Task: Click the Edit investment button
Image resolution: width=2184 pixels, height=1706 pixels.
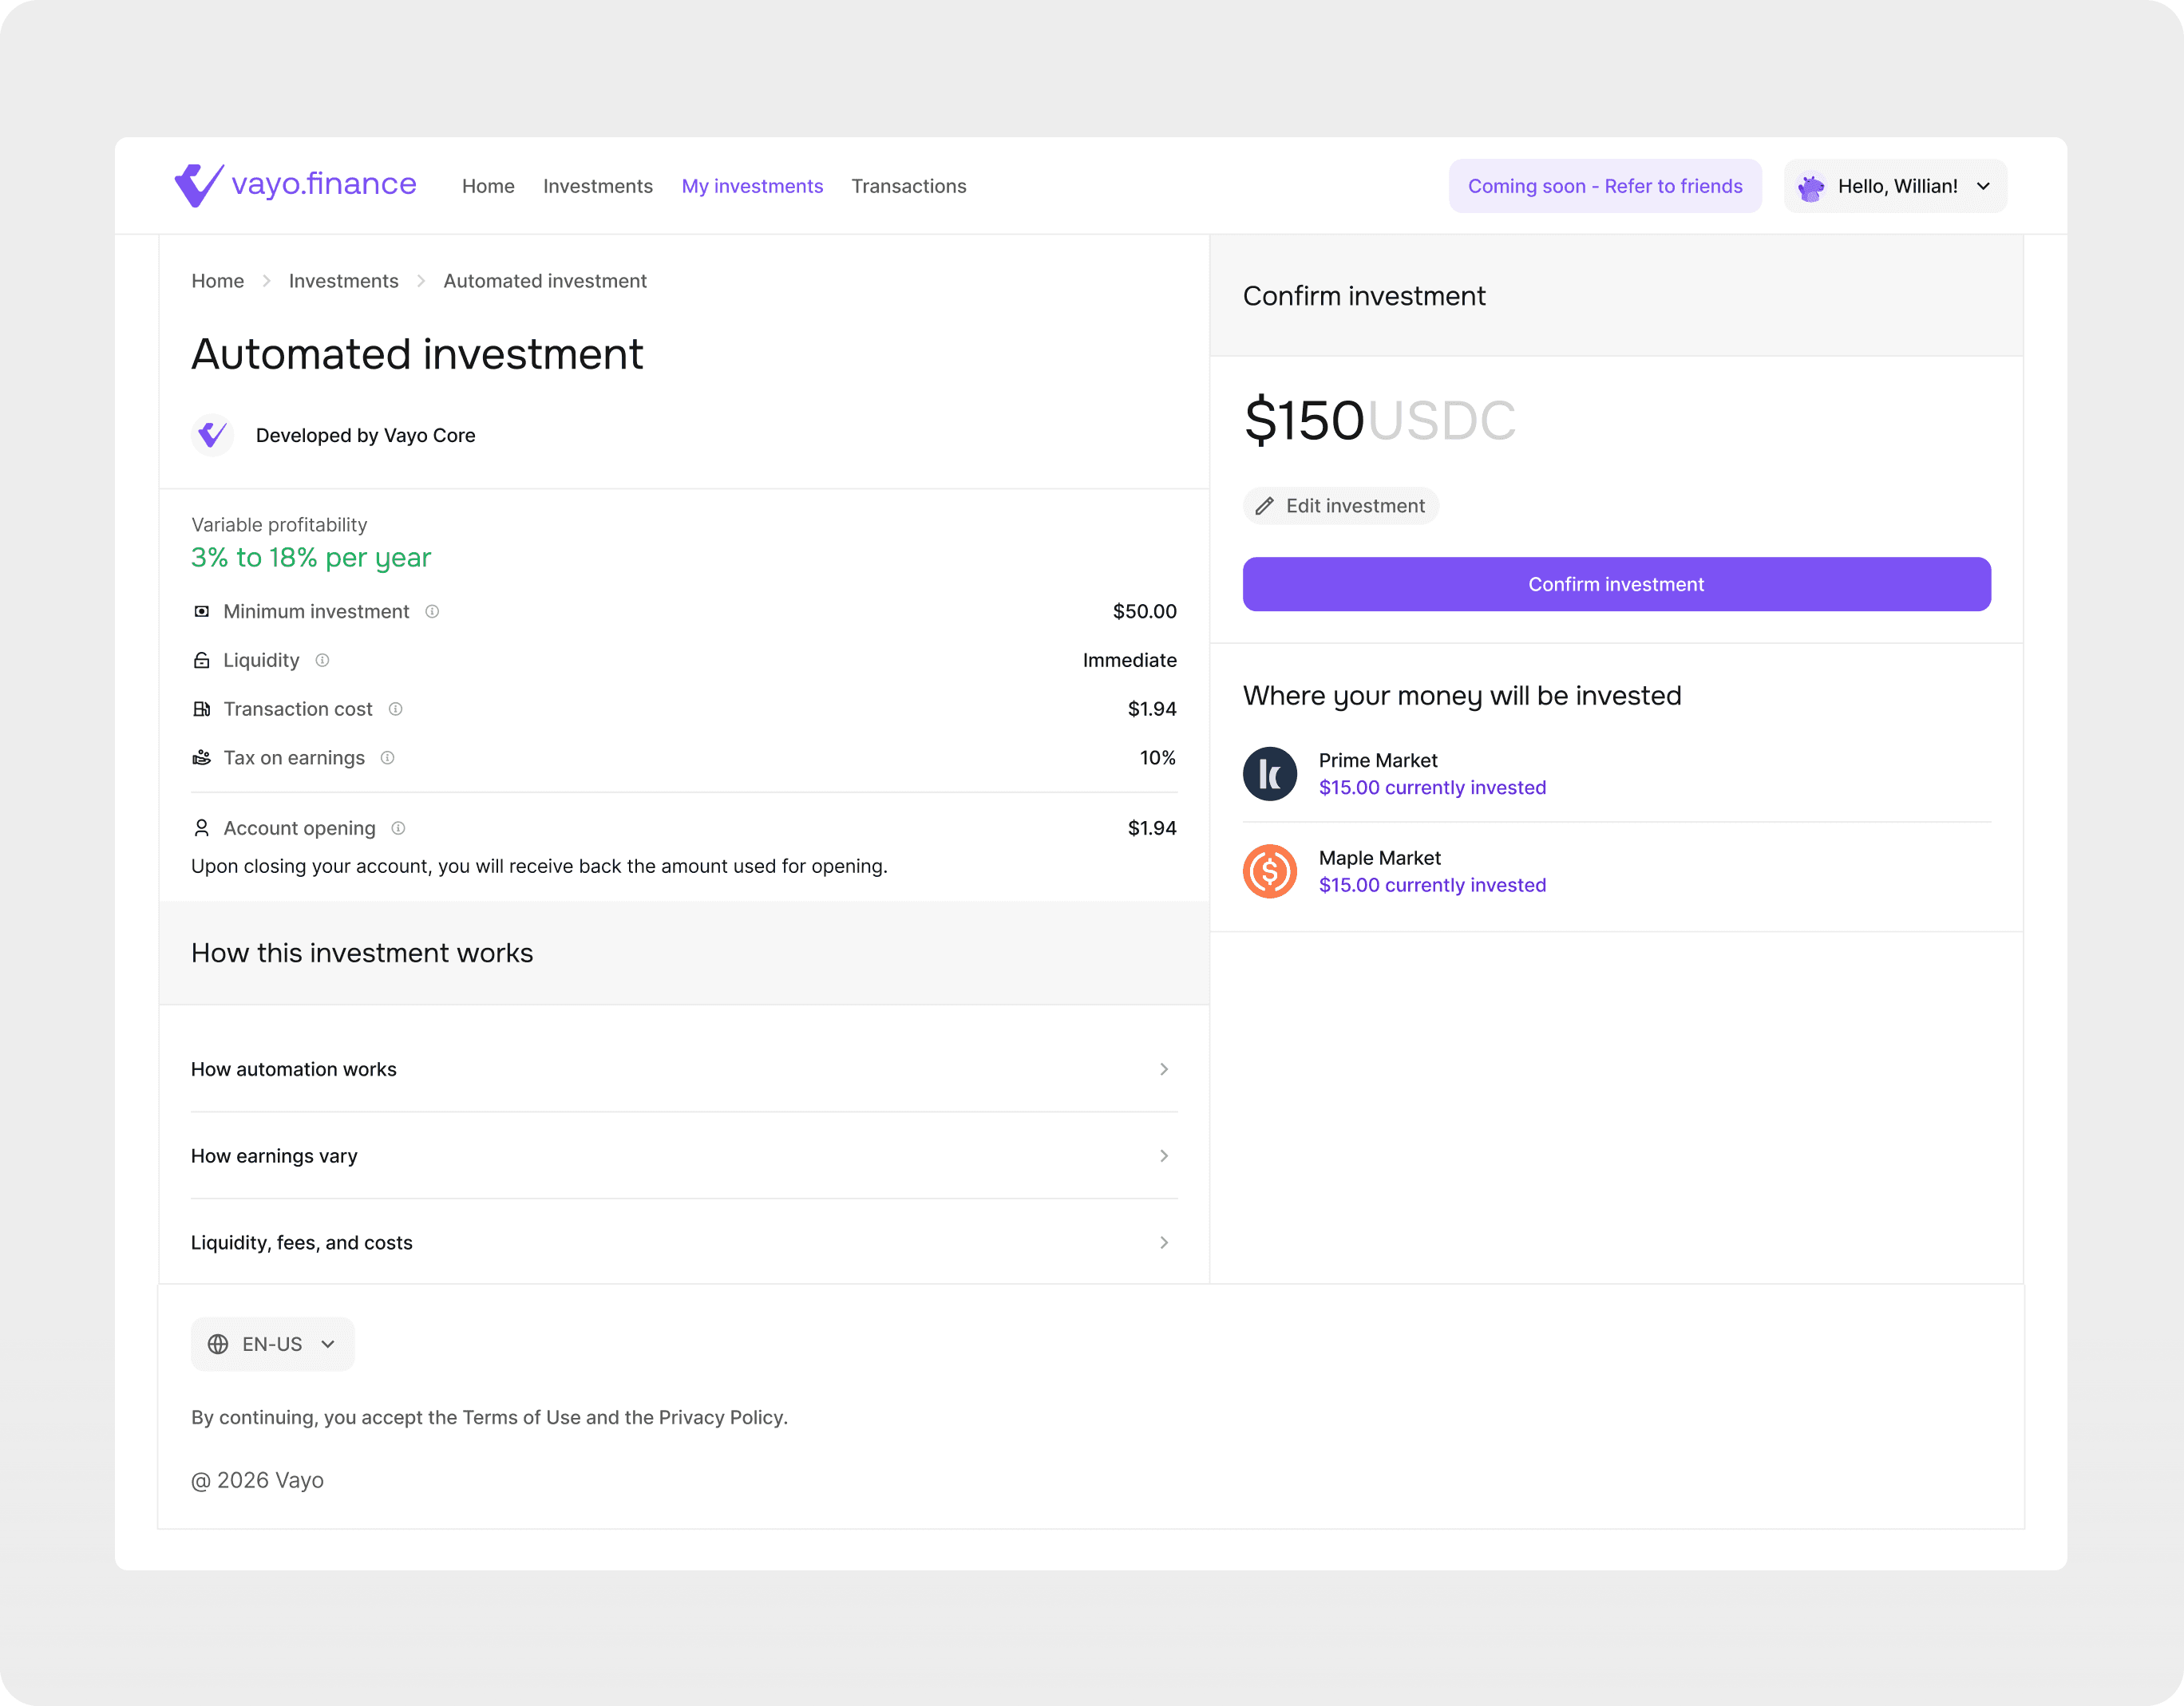Action: 1340,507
